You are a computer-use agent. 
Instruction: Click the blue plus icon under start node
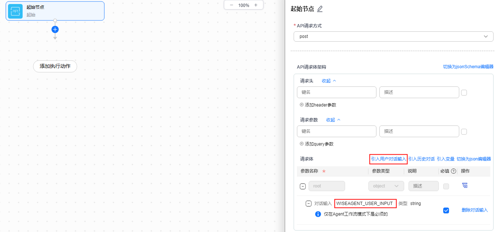coord(55,30)
